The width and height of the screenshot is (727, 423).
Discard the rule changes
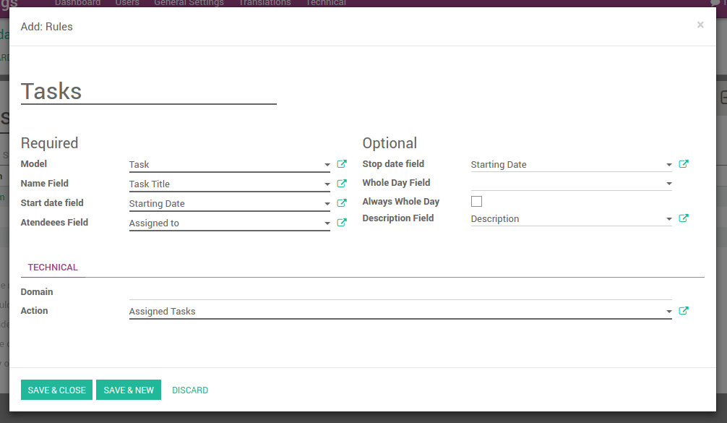point(190,390)
